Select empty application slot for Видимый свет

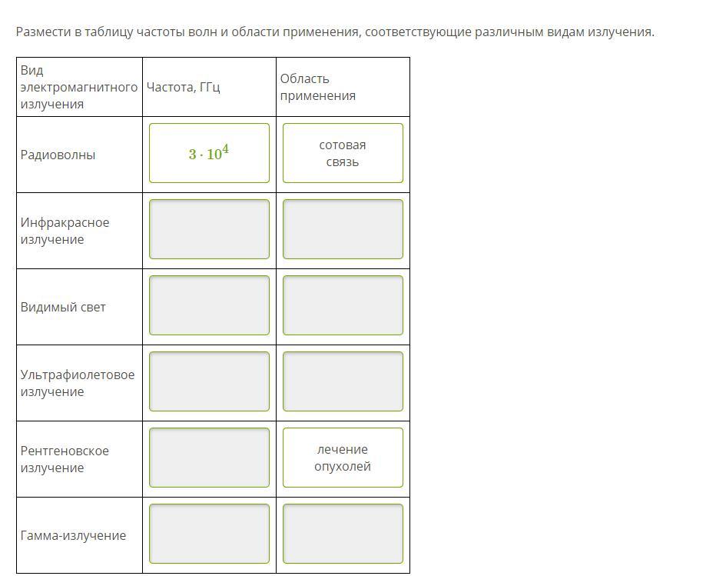(x=343, y=305)
